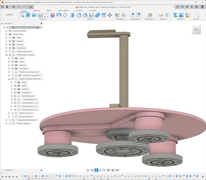Open the SHEET METAL tab
This screenshot has height=180, width=206.
coord(63,10)
